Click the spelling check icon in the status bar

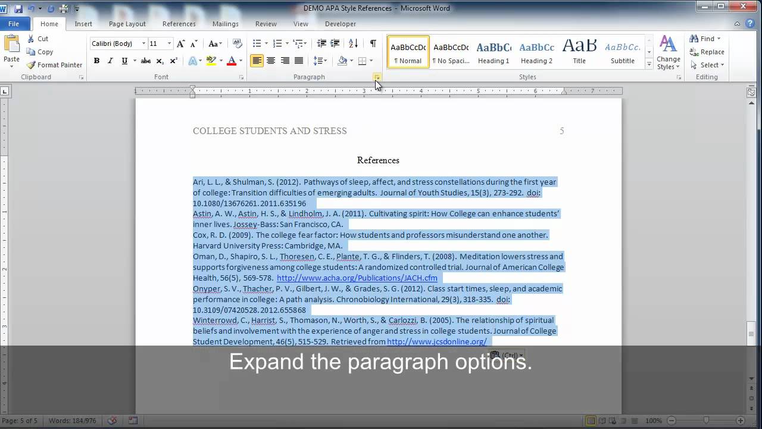112,421
